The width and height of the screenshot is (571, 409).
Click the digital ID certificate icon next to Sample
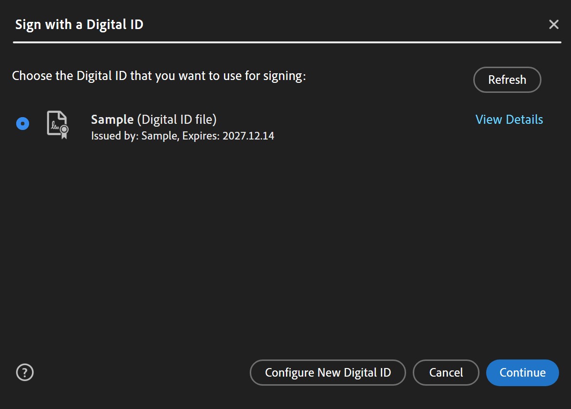(56, 125)
